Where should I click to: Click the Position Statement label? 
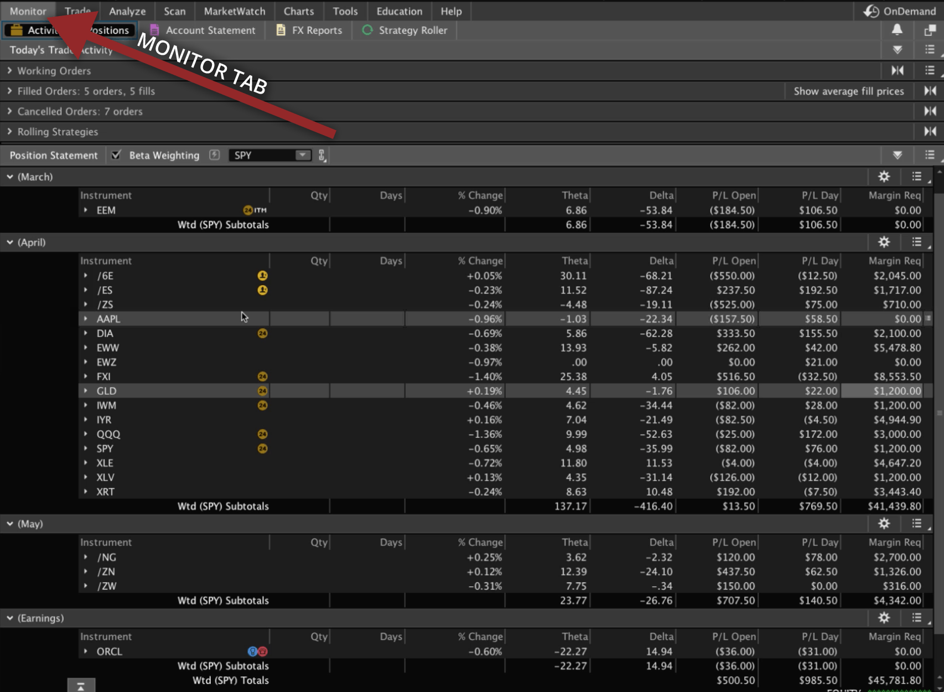tap(53, 156)
